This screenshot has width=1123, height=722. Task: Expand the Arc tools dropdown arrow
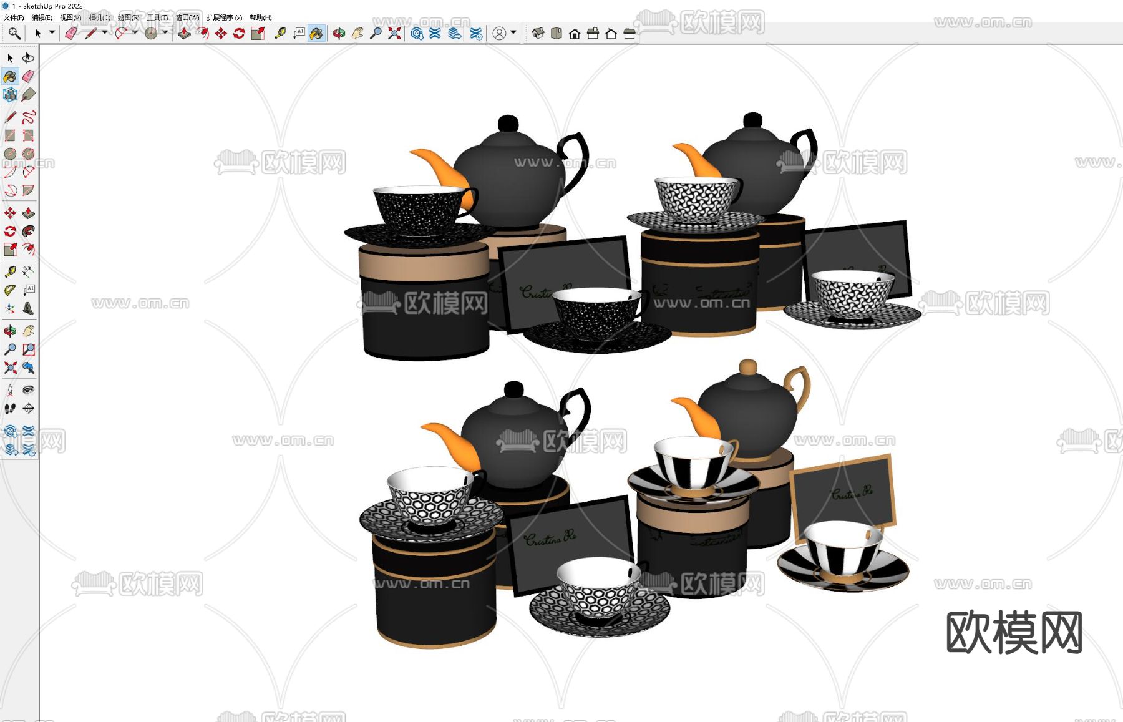134,32
